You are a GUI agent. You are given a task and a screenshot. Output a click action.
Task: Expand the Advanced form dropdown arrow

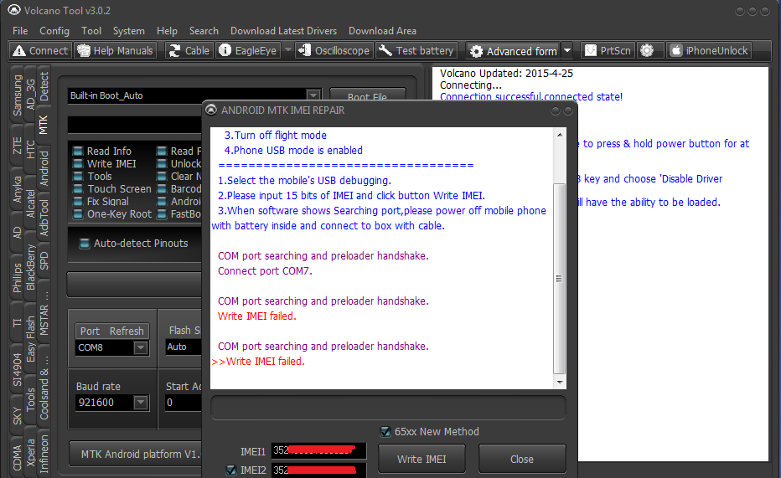[x=567, y=50]
